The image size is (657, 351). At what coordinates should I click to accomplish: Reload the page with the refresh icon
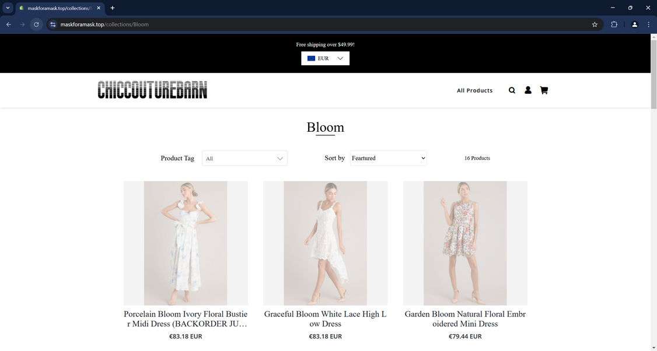pyautogui.click(x=36, y=24)
